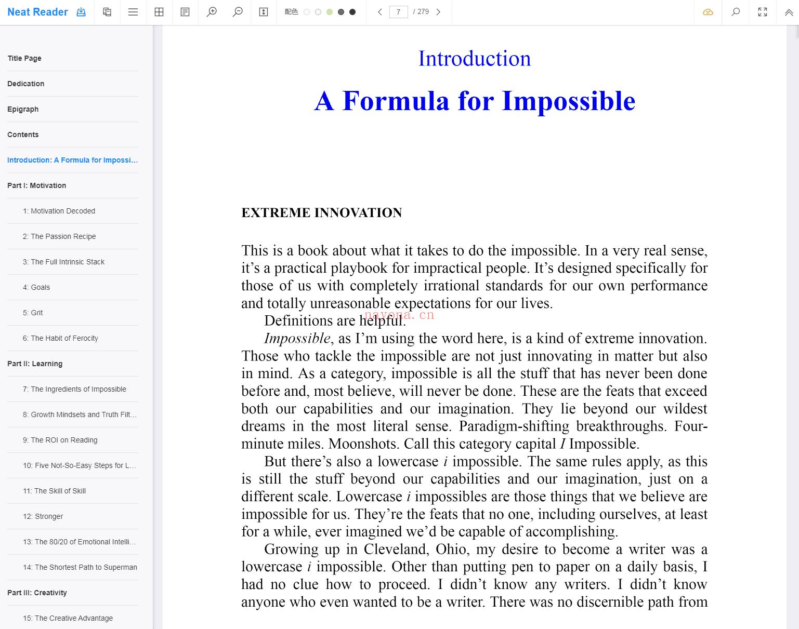Open chapter 1: Motivation Decoded
The height and width of the screenshot is (629, 799).
(73, 211)
